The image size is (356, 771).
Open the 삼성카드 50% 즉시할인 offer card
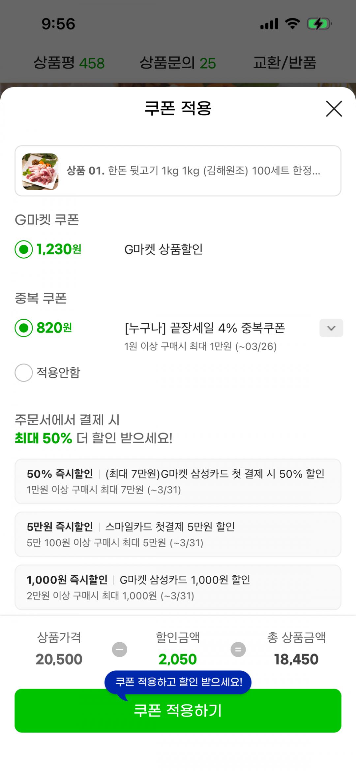[x=178, y=481]
